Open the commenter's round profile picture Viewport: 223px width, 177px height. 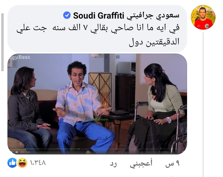point(203,17)
